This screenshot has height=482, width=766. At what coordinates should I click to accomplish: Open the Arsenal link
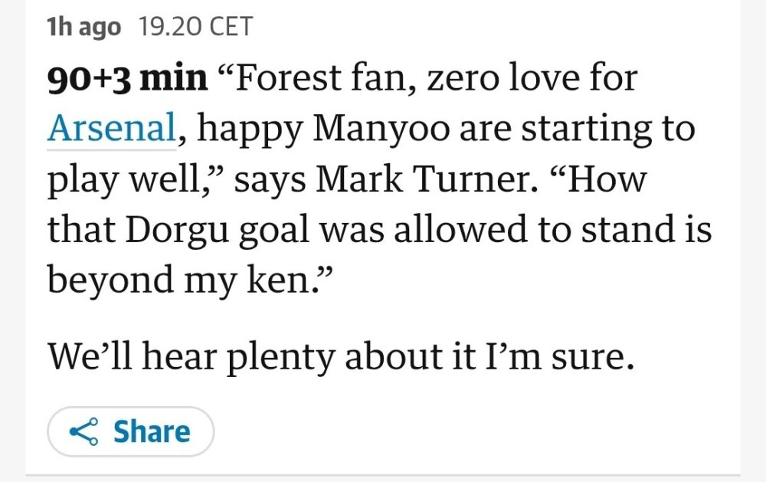112,128
